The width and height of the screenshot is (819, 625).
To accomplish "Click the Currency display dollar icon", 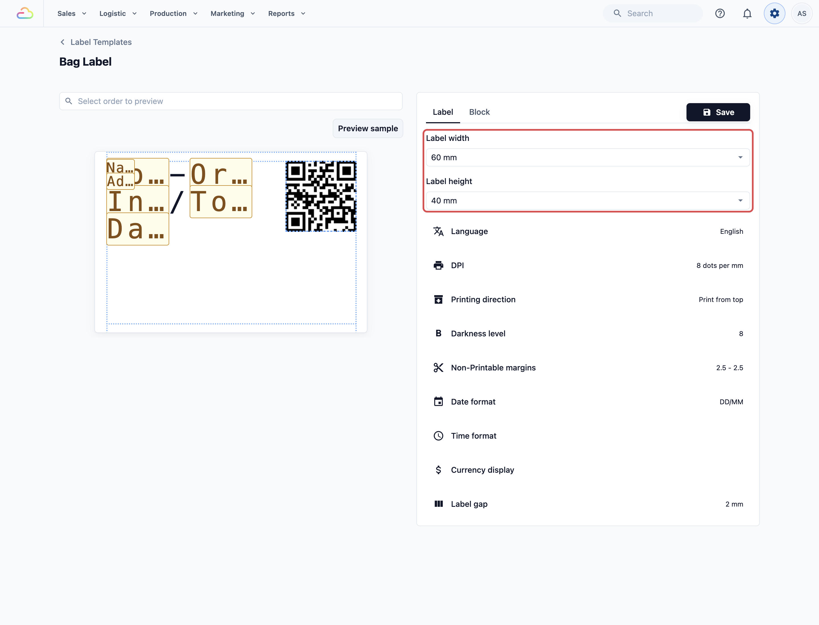I will [x=439, y=470].
